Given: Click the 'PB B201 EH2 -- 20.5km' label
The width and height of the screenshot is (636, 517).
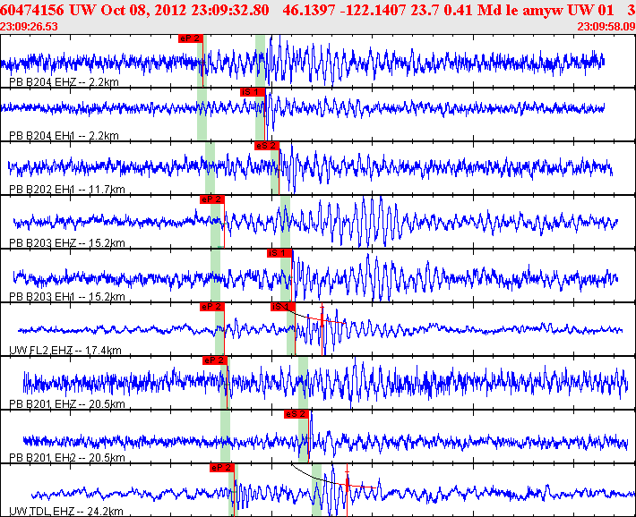Looking at the screenshot, I should (67, 457).
